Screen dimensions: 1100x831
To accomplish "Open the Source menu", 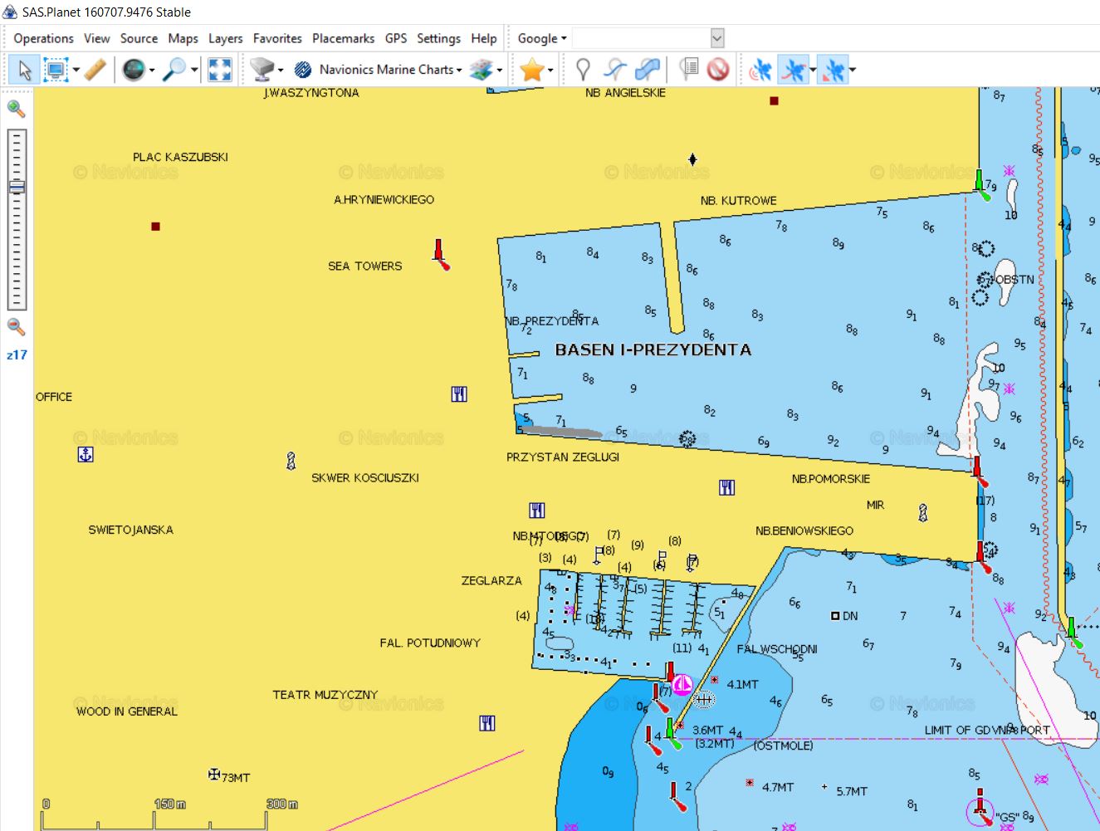I will coord(139,38).
